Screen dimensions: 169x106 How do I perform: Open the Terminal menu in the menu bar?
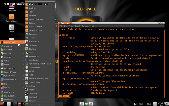point(86,26)
